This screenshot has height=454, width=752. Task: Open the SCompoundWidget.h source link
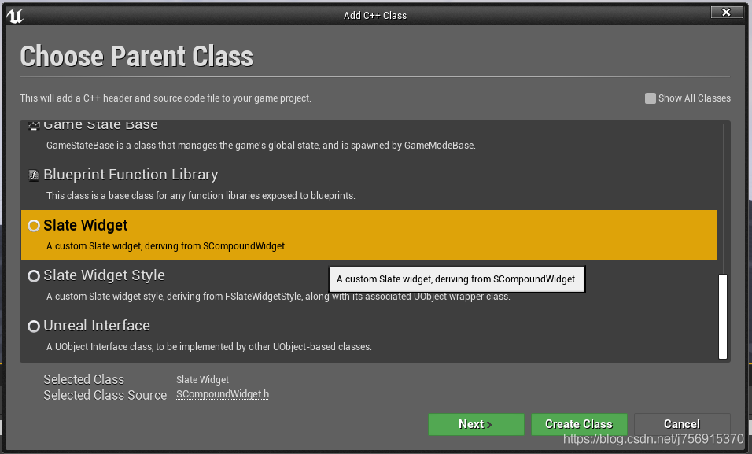point(223,395)
